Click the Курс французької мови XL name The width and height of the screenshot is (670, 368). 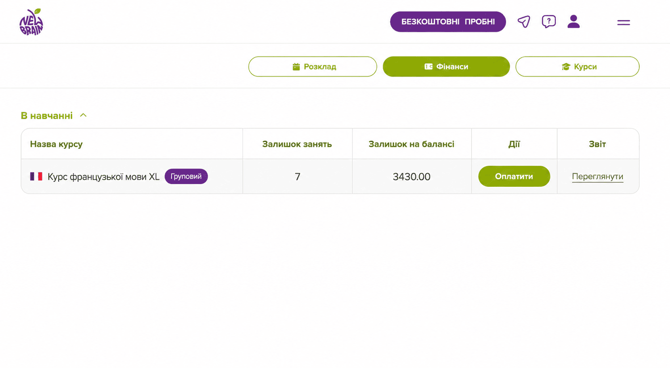tap(103, 176)
